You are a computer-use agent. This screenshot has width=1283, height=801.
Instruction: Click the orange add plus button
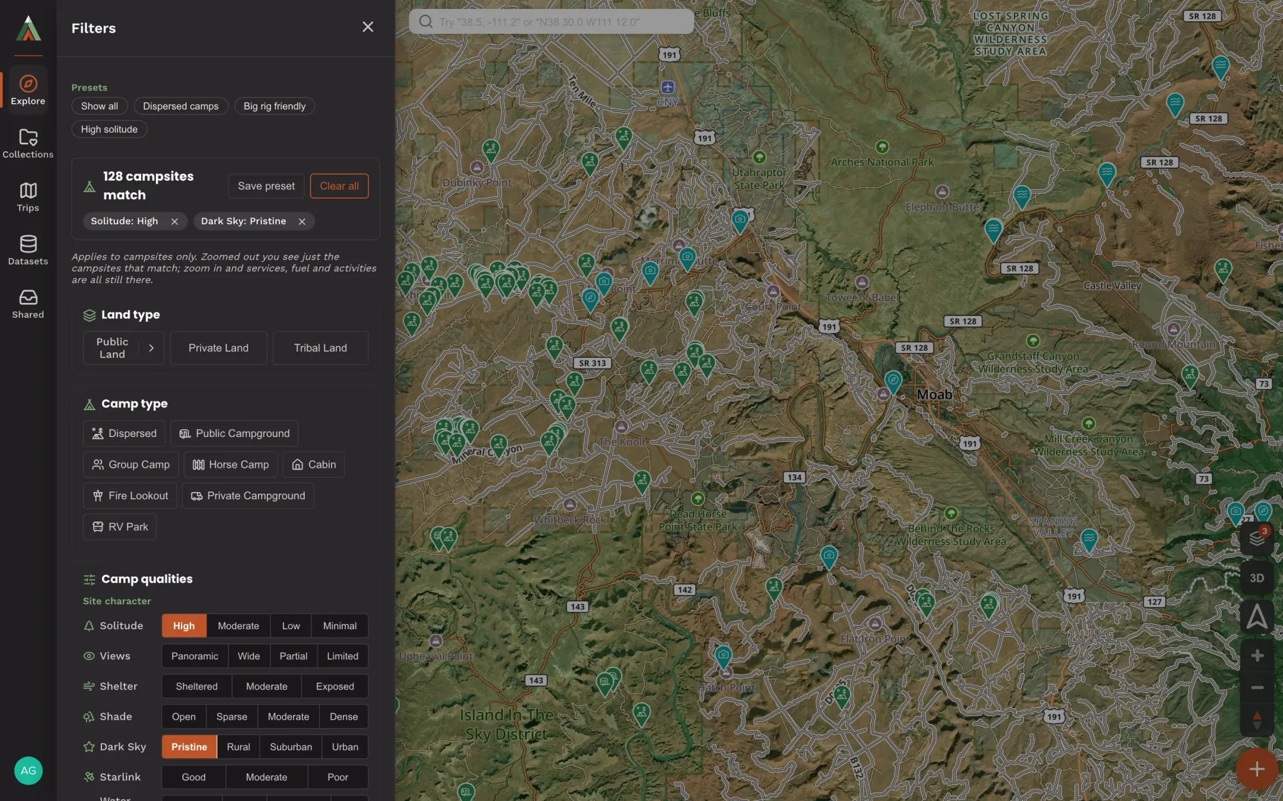pos(1257,769)
